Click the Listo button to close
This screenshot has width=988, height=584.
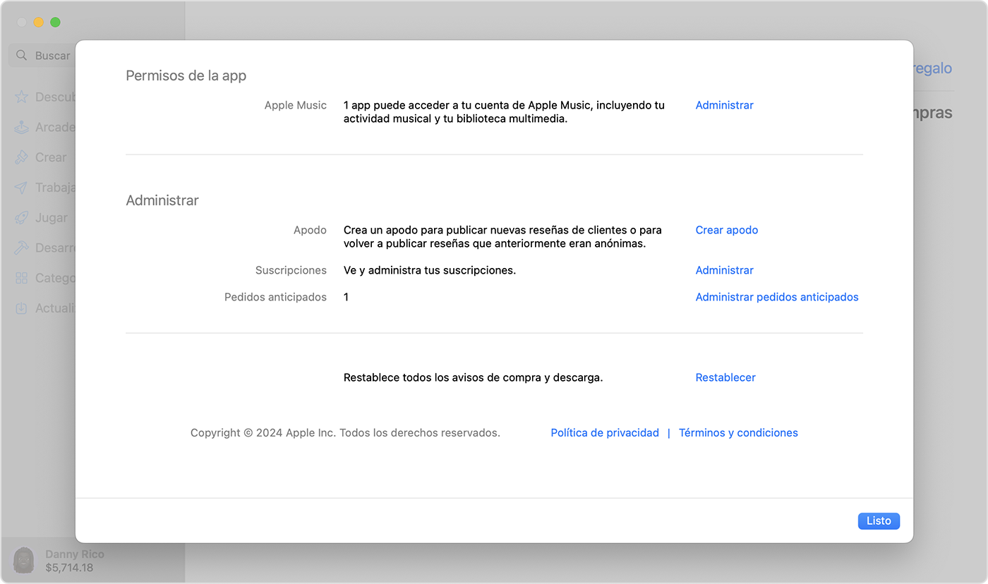[x=879, y=521]
